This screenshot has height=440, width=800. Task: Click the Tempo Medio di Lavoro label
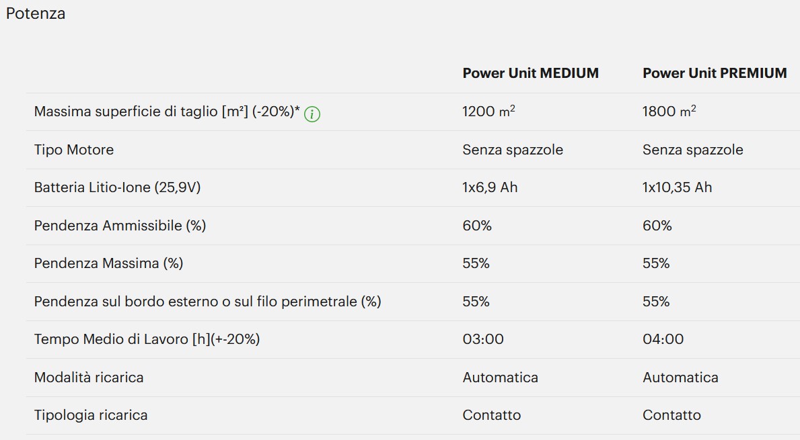click(147, 339)
